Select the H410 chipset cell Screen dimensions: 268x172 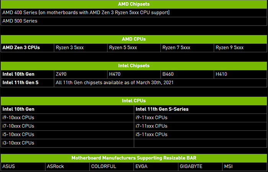(x=240, y=75)
